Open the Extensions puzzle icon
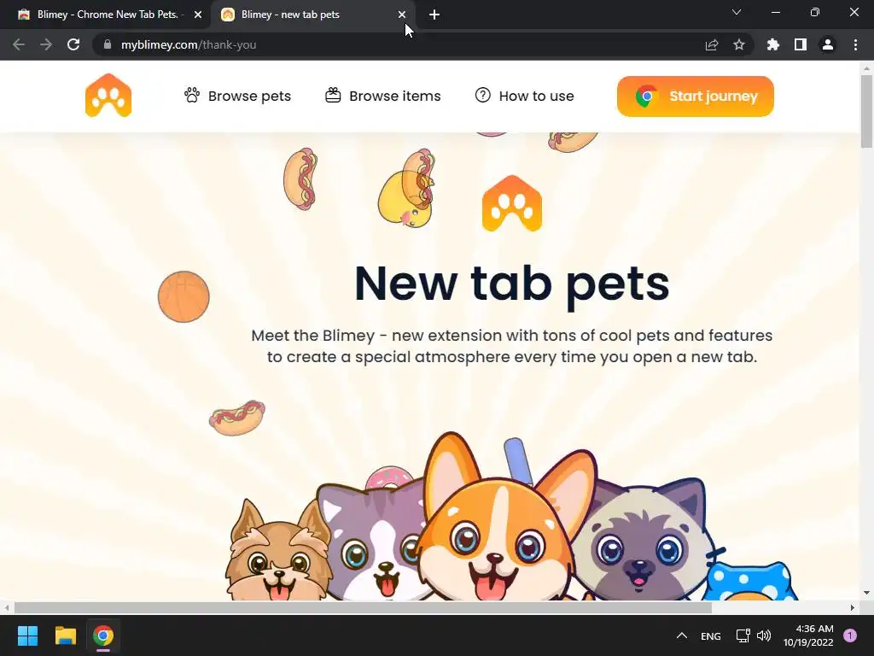 [773, 44]
